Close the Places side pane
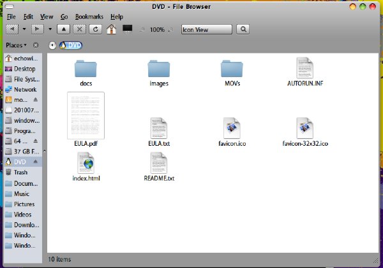Screen dimensions: 383x268 [36, 45]
